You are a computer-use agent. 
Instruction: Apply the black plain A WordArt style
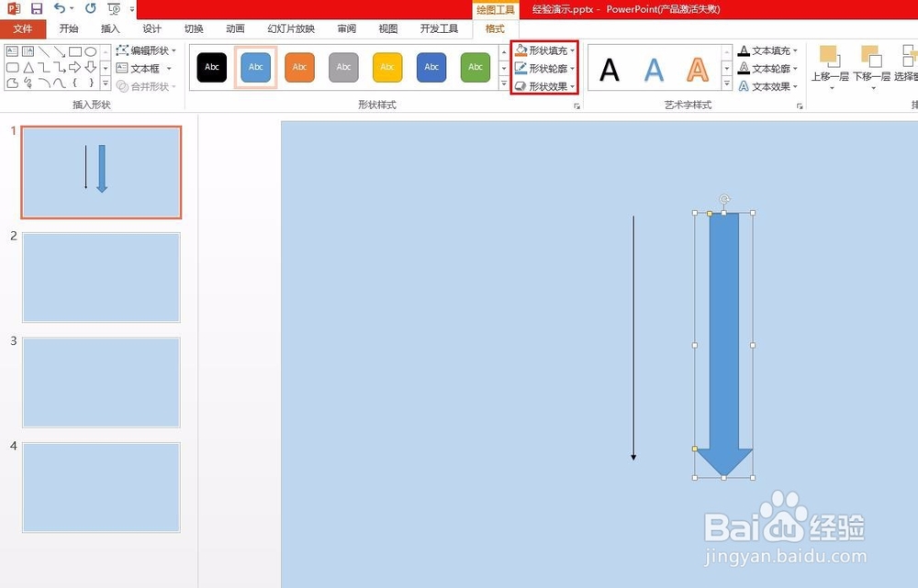(610, 70)
